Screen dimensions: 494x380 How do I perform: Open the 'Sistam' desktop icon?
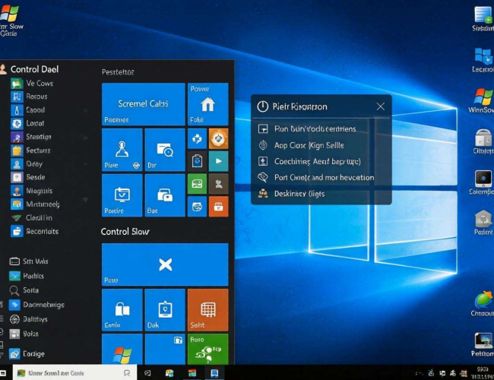[x=483, y=19]
